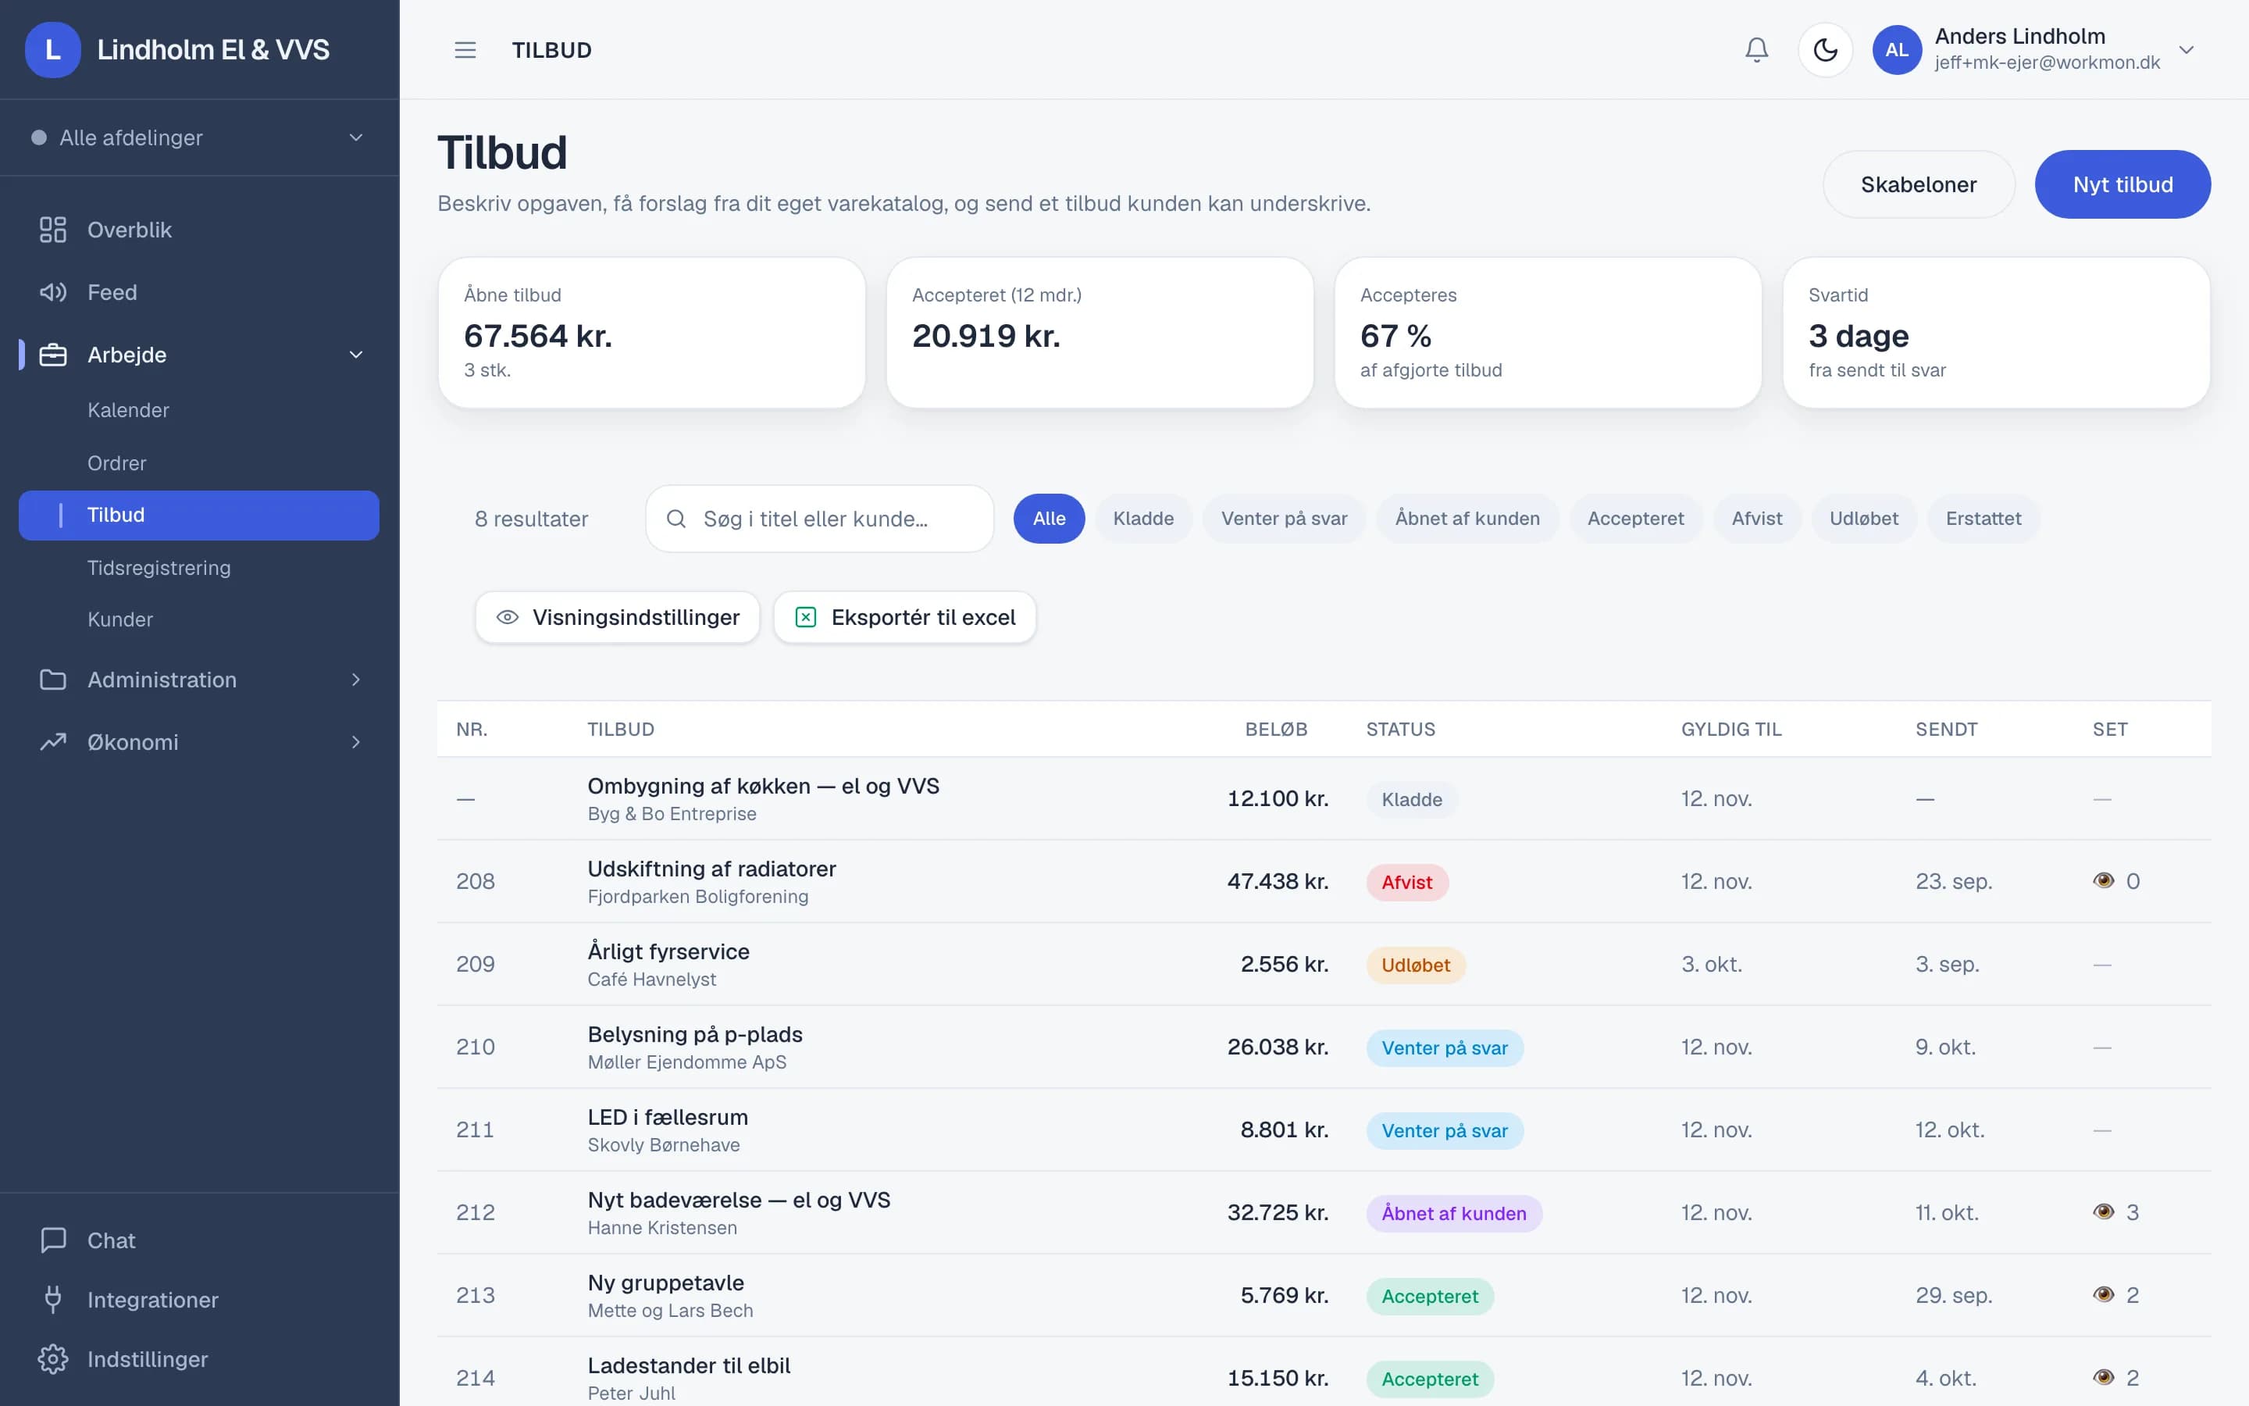Viewport: 2249px width, 1406px height.
Task: Filter by Udløbet status chip
Action: pos(1863,519)
